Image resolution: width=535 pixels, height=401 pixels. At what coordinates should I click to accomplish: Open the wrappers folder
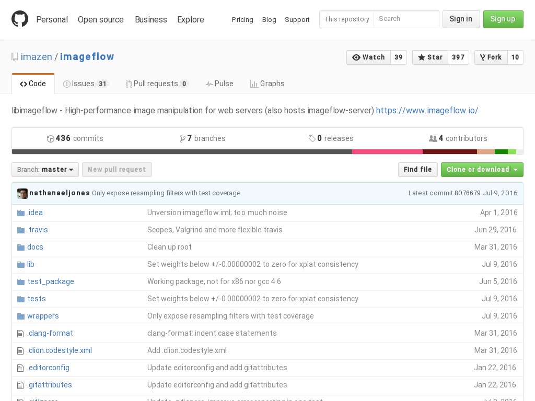43,316
